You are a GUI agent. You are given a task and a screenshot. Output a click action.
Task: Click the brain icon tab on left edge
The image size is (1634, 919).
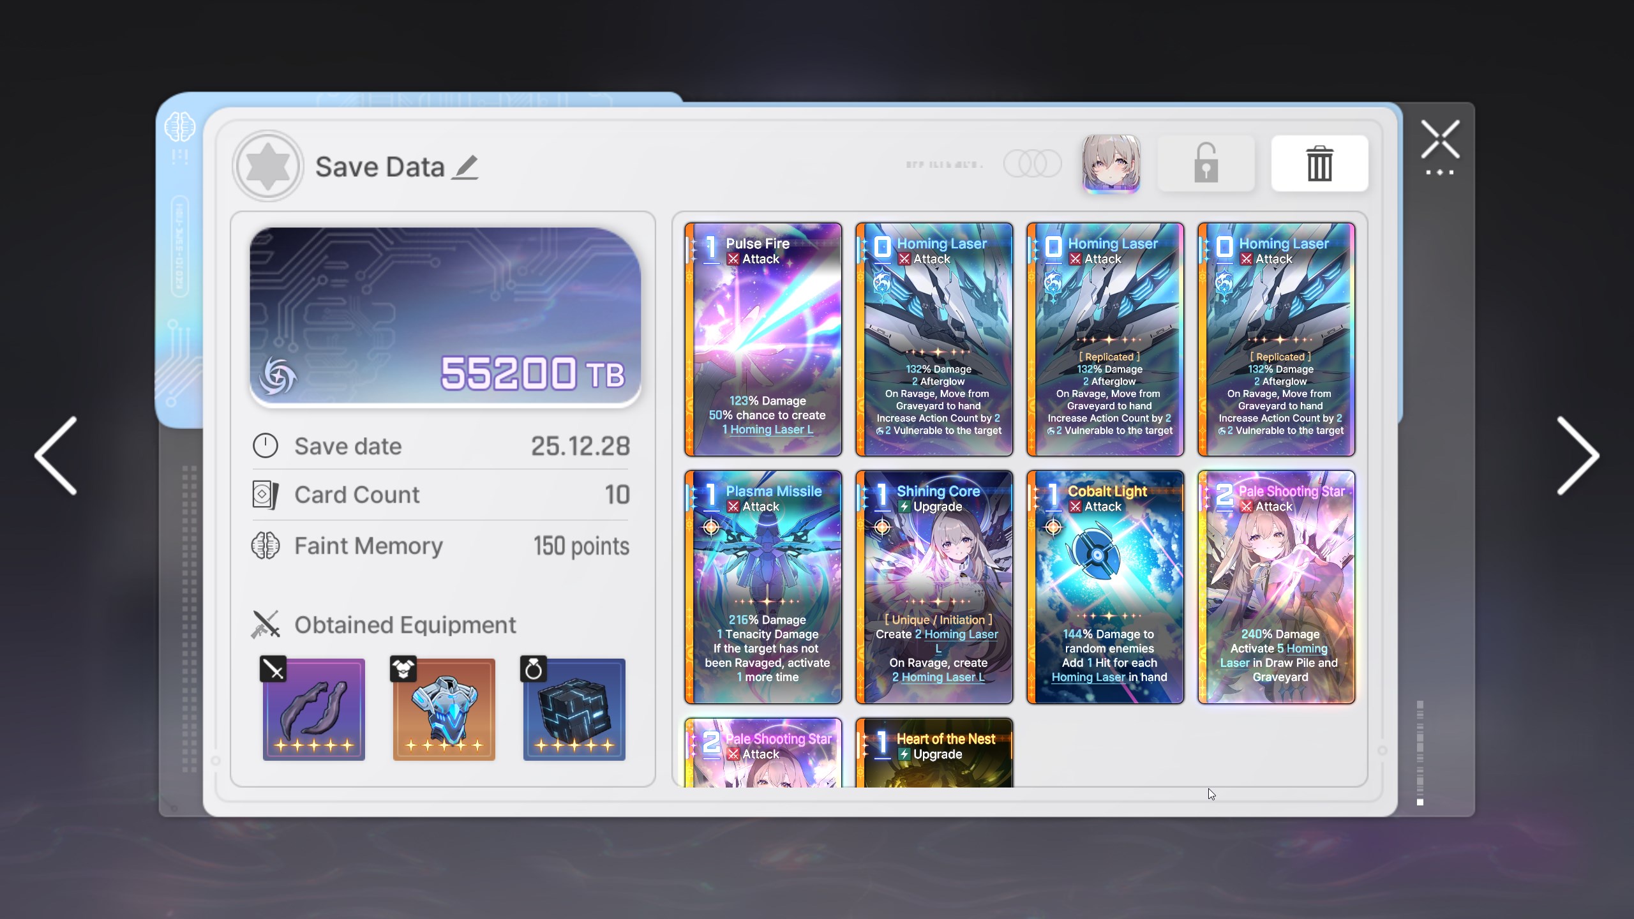click(179, 127)
